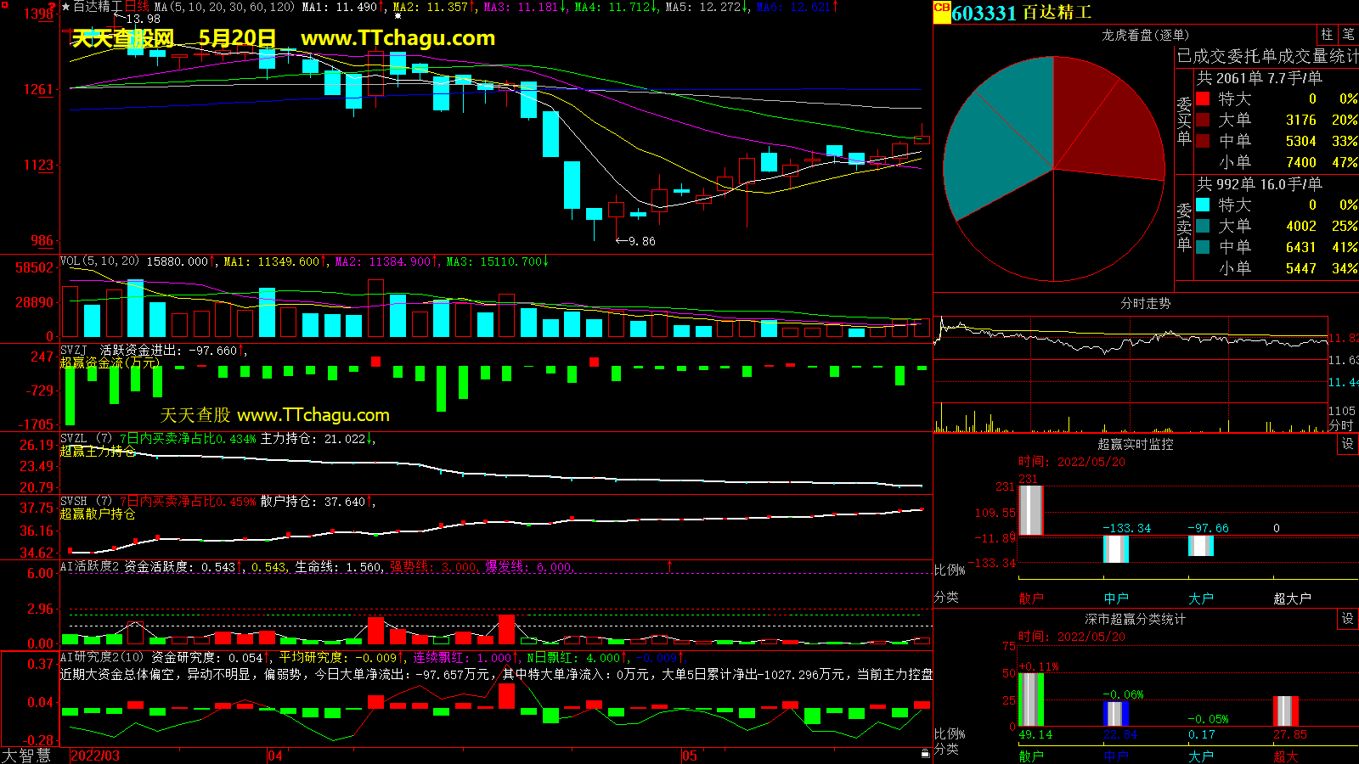Toggle the 日线 period label

(x=137, y=7)
